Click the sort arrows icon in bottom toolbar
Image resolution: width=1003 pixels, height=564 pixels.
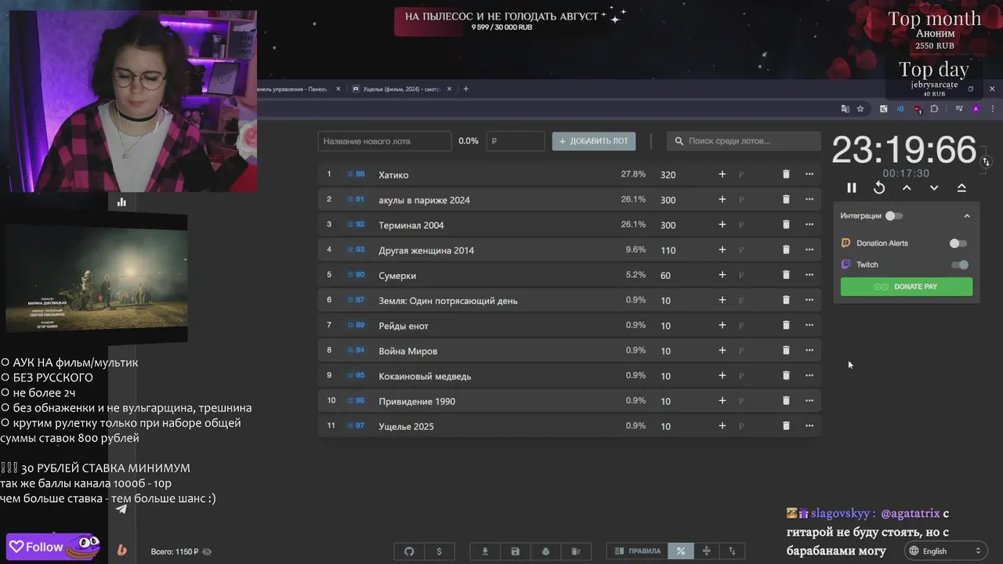[733, 551]
